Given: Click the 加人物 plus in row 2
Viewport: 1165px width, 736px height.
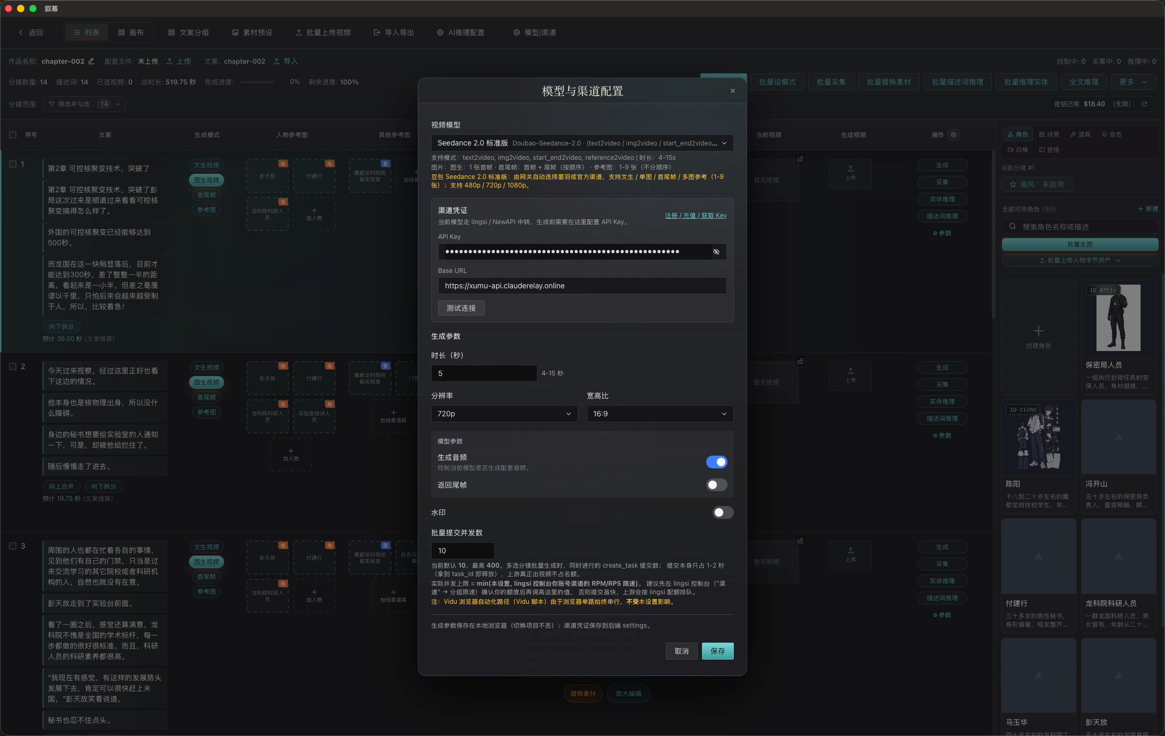Looking at the screenshot, I should pyautogui.click(x=290, y=454).
